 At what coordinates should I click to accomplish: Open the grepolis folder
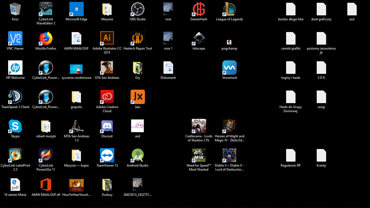(76, 97)
